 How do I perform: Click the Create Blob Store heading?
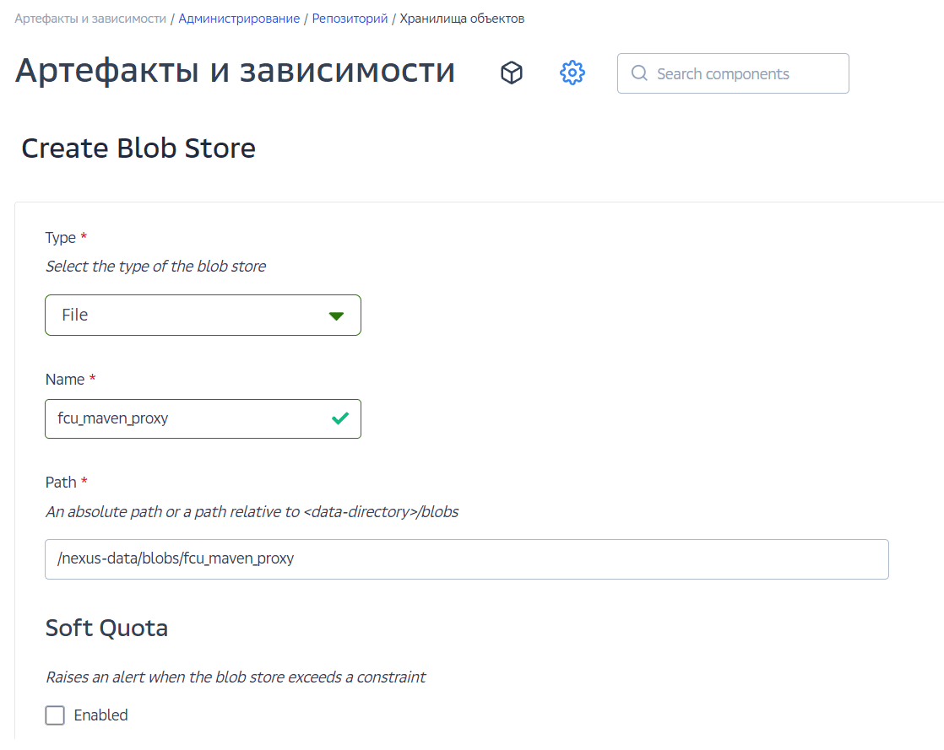click(x=138, y=148)
